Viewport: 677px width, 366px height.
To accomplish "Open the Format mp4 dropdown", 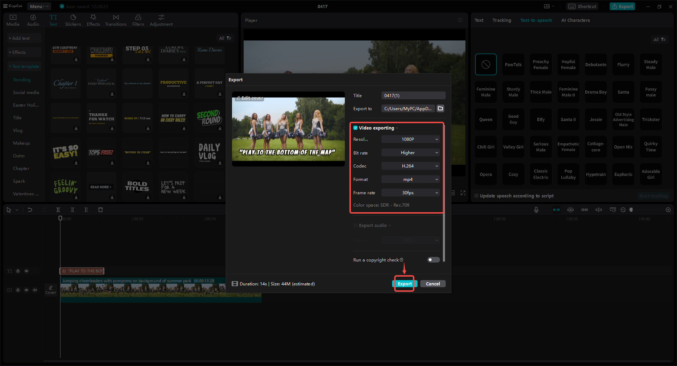I will click(x=411, y=179).
